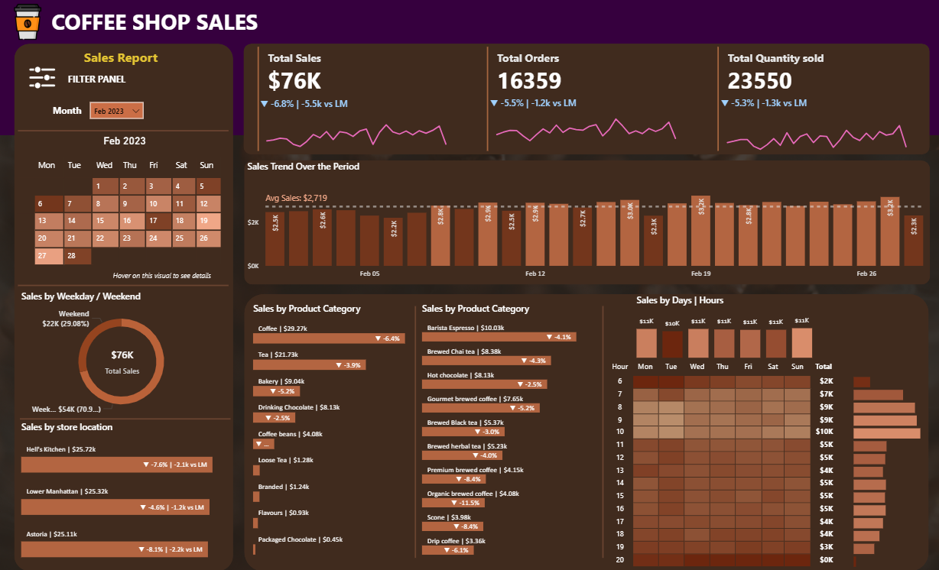Click the hour 7 total bar $7K
Screen dimensions: 939x570
pyautogui.click(x=878, y=395)
